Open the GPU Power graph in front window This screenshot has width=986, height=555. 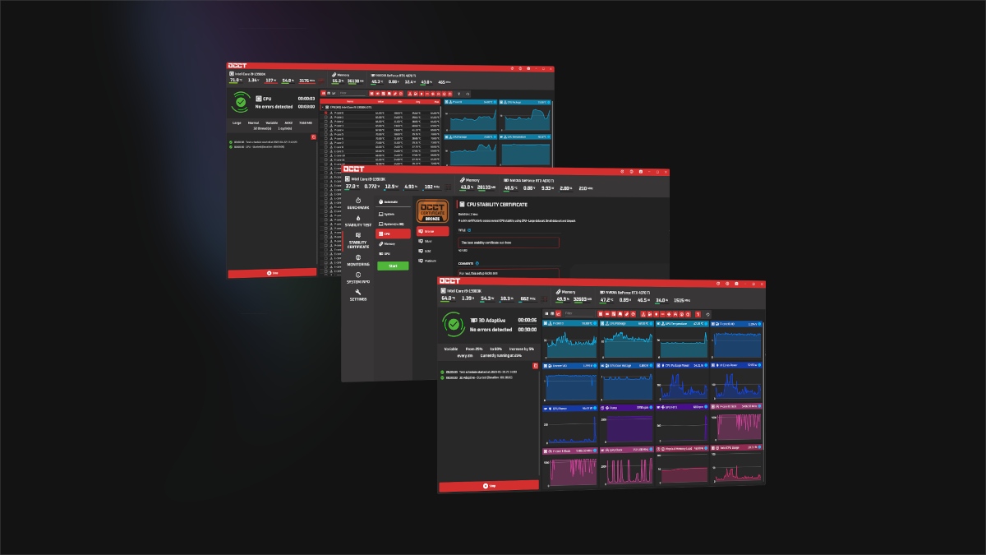point(569,426)
